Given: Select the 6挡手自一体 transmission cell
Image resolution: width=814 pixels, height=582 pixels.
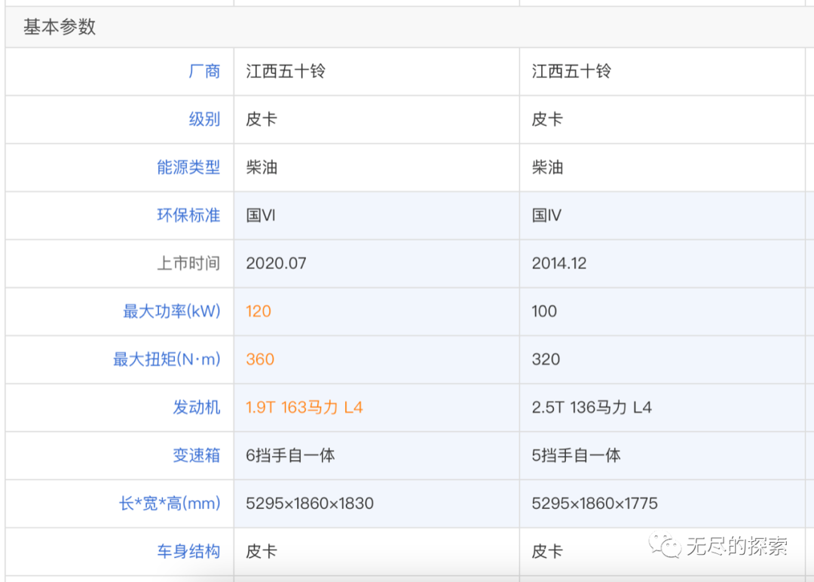Looking at the screenshot, I should tap(290, 455).
